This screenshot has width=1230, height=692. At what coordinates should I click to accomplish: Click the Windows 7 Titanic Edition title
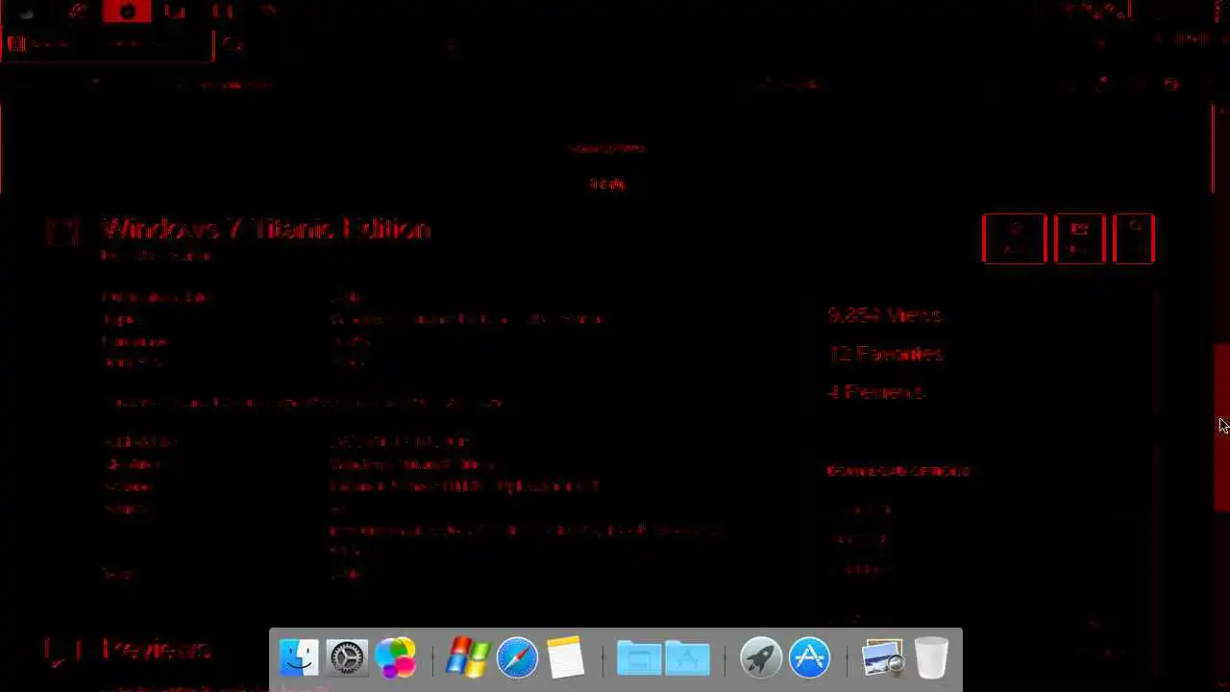point(266,229)
